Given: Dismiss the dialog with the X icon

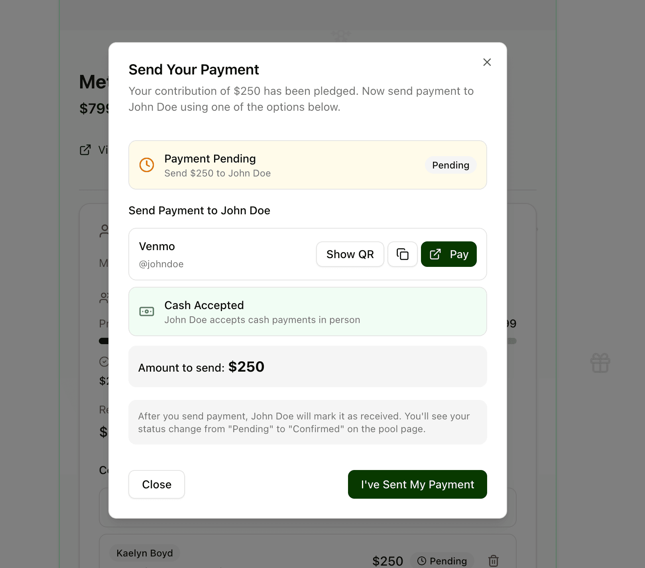Looking at the screenshot, I should 487,62.
